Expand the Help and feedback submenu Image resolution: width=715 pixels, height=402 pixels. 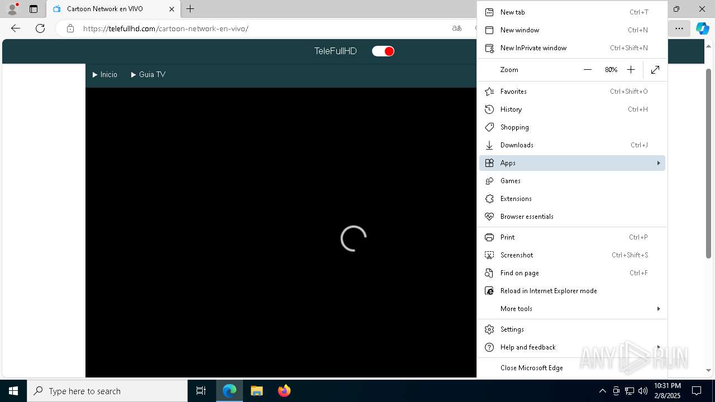point(572,347)
